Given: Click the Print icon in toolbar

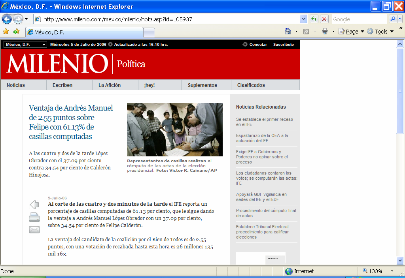Looking at the screenshot, I should point(325,32).
